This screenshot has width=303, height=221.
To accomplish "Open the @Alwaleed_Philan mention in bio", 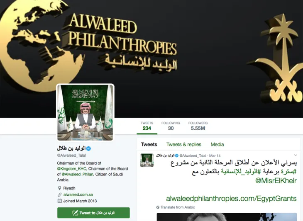I will point(77,174).
